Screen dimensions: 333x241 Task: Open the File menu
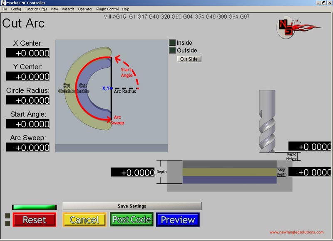click(x=4, y=9)
